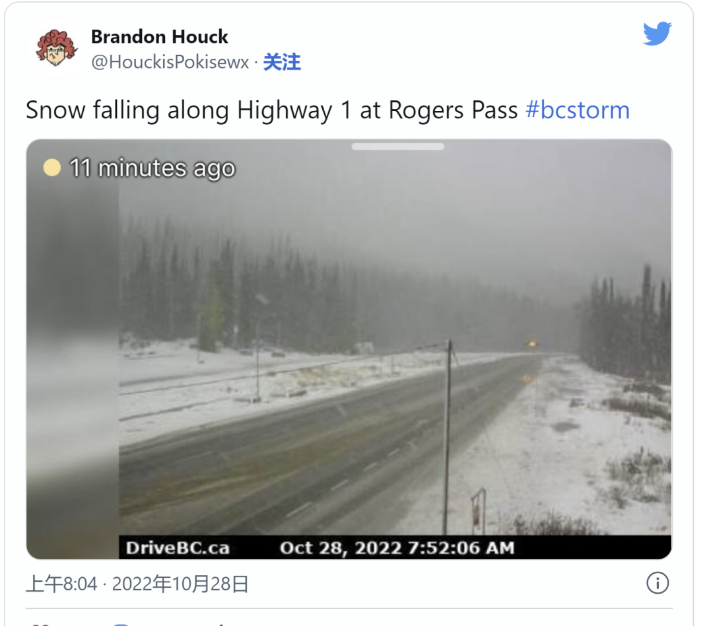
Task: Follow the account via the 关注 link
Action: [x=282, y=62]
